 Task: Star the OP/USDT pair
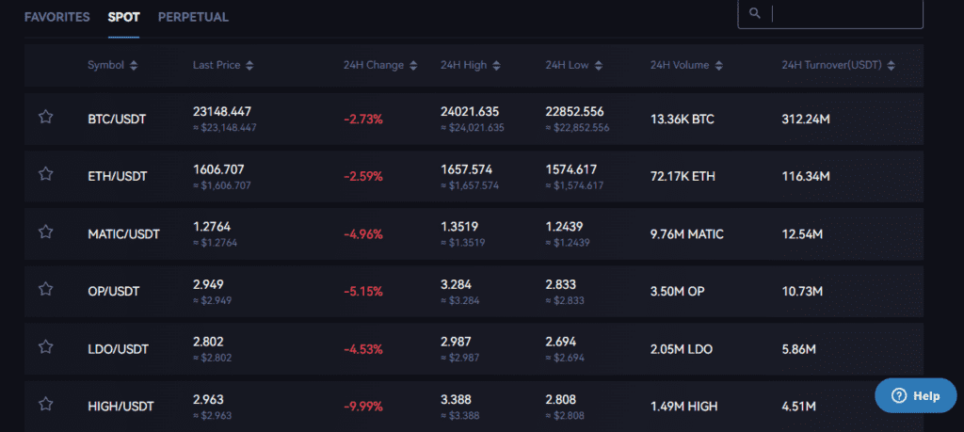[x=45, y=289]
